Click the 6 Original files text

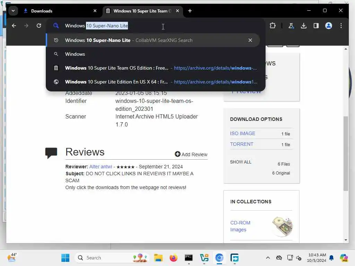(x=281, y=173)
